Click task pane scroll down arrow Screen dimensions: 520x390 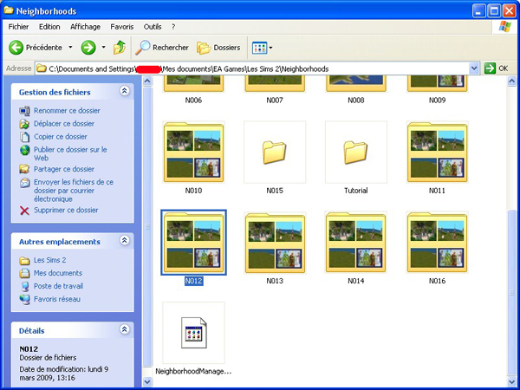pos(147,381)
